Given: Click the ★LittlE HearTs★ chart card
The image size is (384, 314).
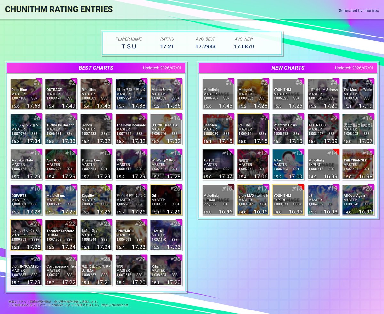Looking at the screenshot, I should point(166,129).
